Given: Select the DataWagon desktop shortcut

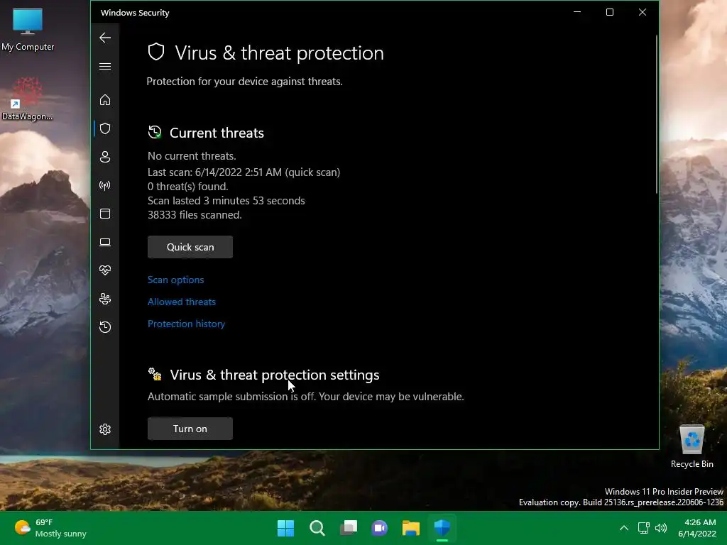Looking at the screenshot, I should tap(28, 99).
